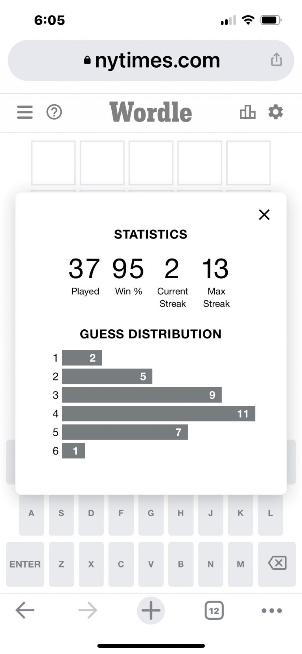Show statistics via bar chart icon
Viewport: 302px width, 654px height.
(x=248, y=112)
